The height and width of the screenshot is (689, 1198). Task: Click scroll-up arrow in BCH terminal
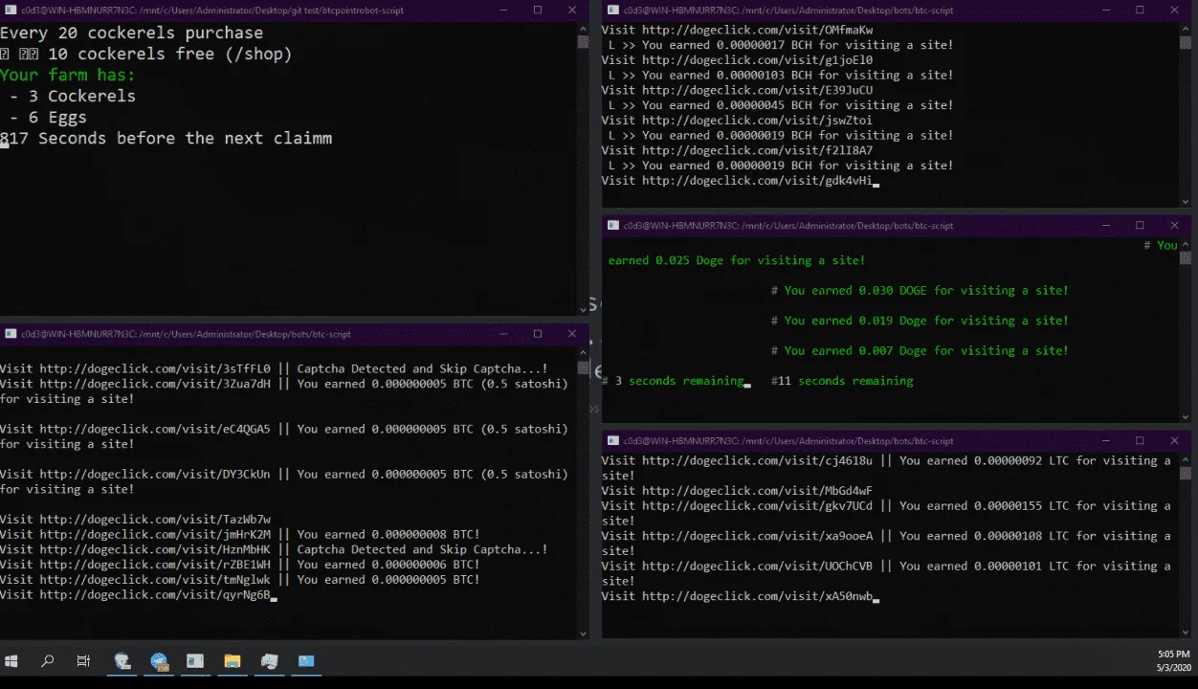(x=1185, y=28)
